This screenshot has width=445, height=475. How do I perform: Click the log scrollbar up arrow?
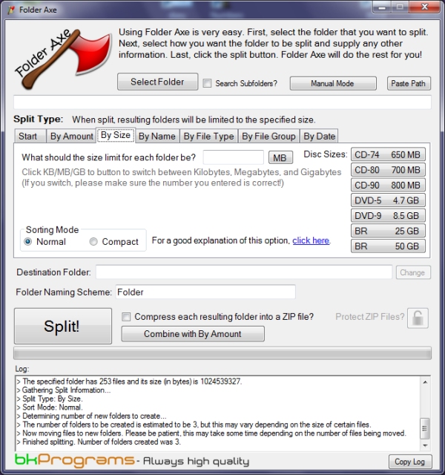click(x=425, y=382)
